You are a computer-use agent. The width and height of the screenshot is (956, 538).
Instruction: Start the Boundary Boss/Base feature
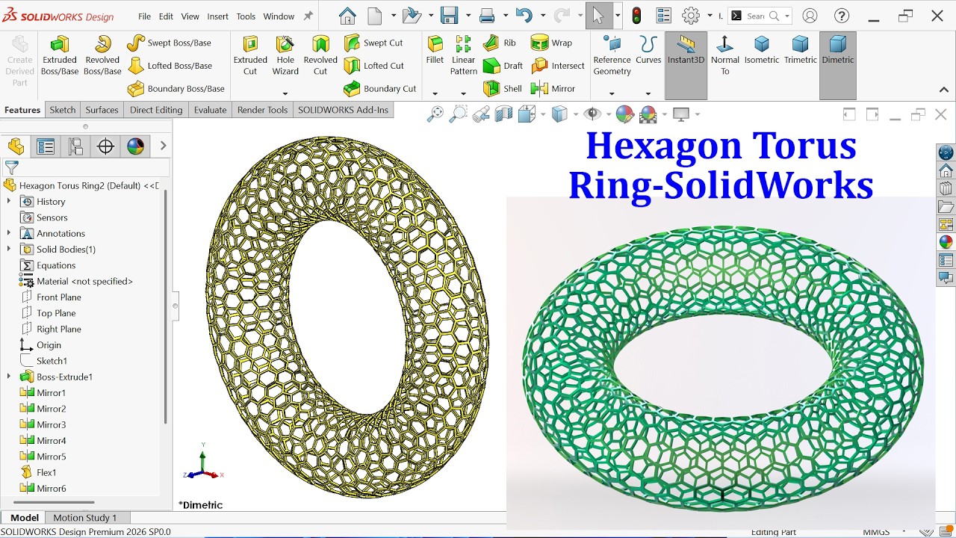coord(176,88)
